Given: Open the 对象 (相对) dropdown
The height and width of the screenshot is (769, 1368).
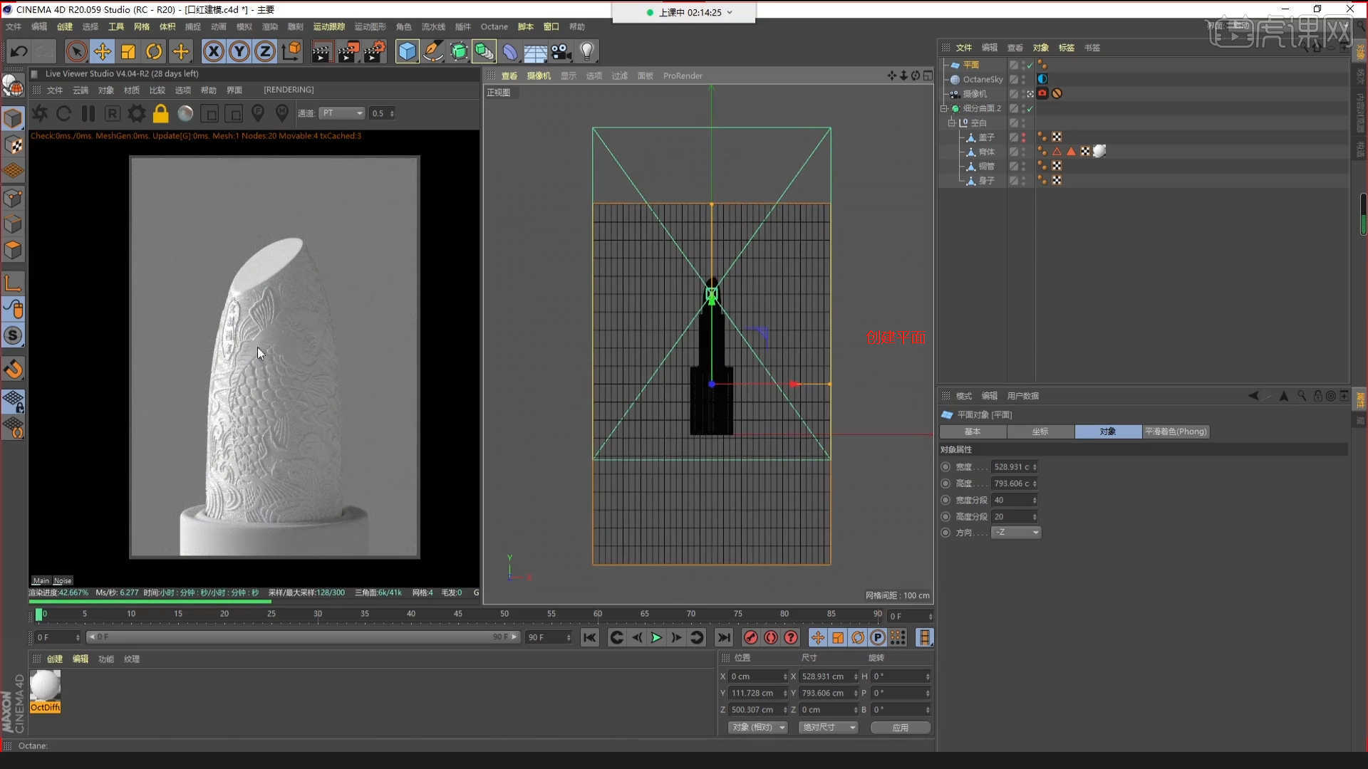Looking at the screenshot, I should click(x=758, y=728).
